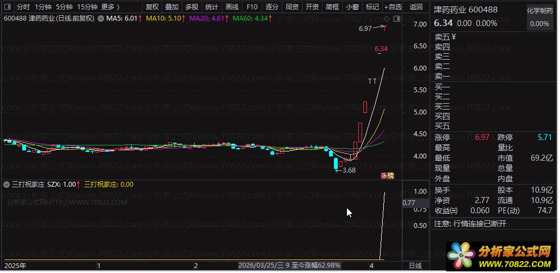Switch to 分时 intraday view
Viewport: 560px width, 273px height.
click(x=23, y=7)
